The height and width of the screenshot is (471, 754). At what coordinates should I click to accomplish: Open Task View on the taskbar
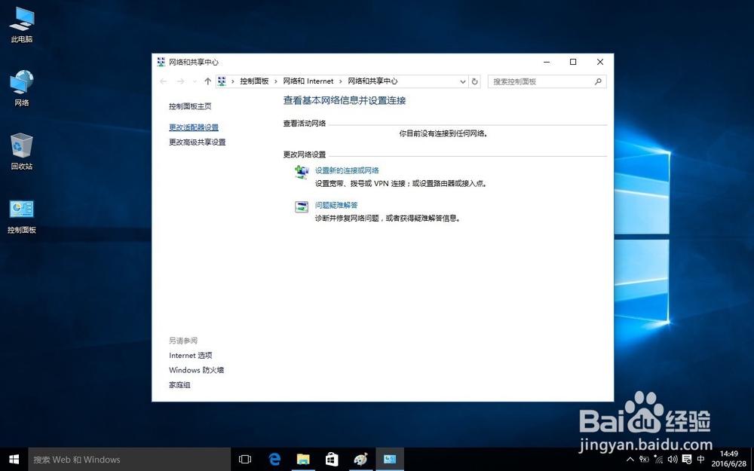point(245,458)
